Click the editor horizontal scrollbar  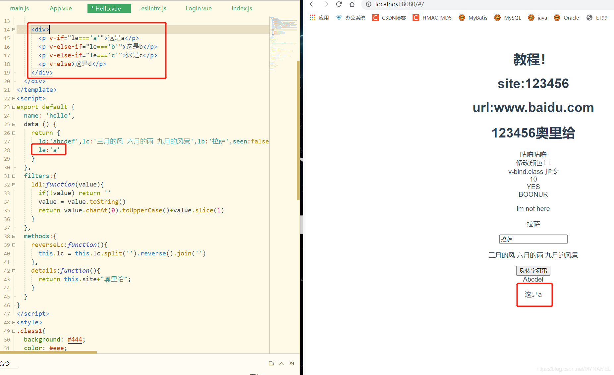[x=48, y=352]
